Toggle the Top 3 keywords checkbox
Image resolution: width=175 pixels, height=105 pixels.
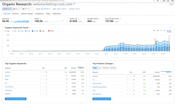click(x=5, y=31)
